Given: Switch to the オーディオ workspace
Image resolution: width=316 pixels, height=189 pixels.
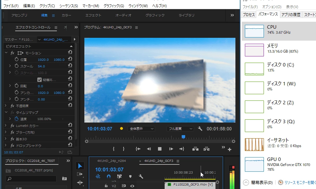Looking at the screenshot, I should (x=123, y=15).
